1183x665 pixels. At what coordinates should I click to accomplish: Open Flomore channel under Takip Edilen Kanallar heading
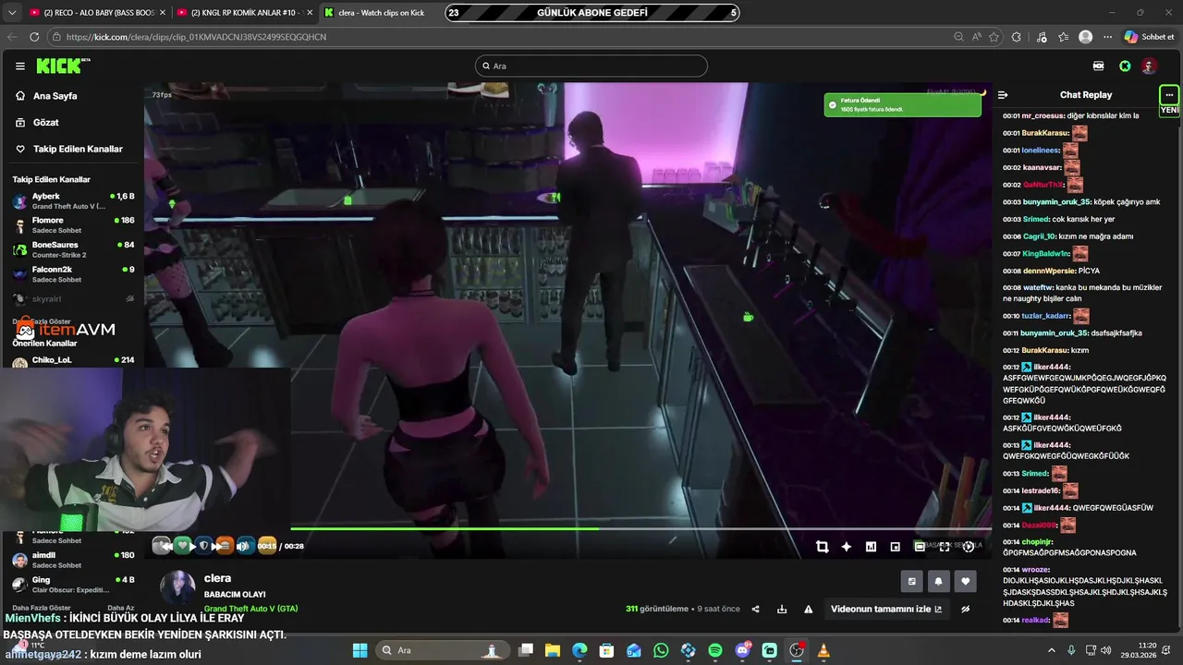click(72, 224)
